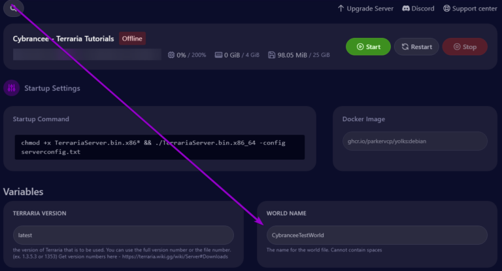This screenshot has width=502, height=271.
Task: Click the Terraria version description text
Action: 122,253
